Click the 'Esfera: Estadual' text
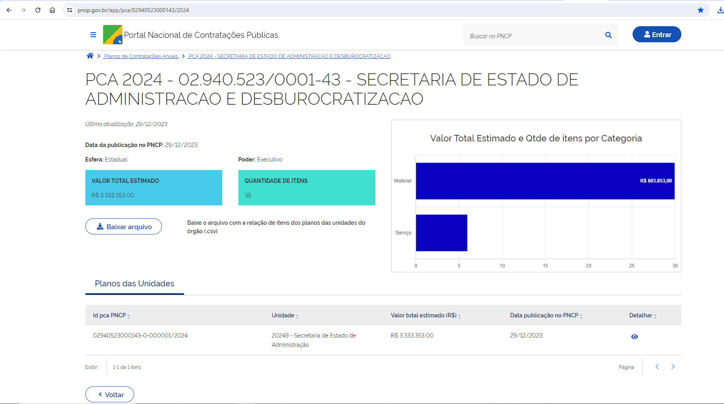This screenshot has height=404, width=724. pyautogui.click(x=106, y=160)
